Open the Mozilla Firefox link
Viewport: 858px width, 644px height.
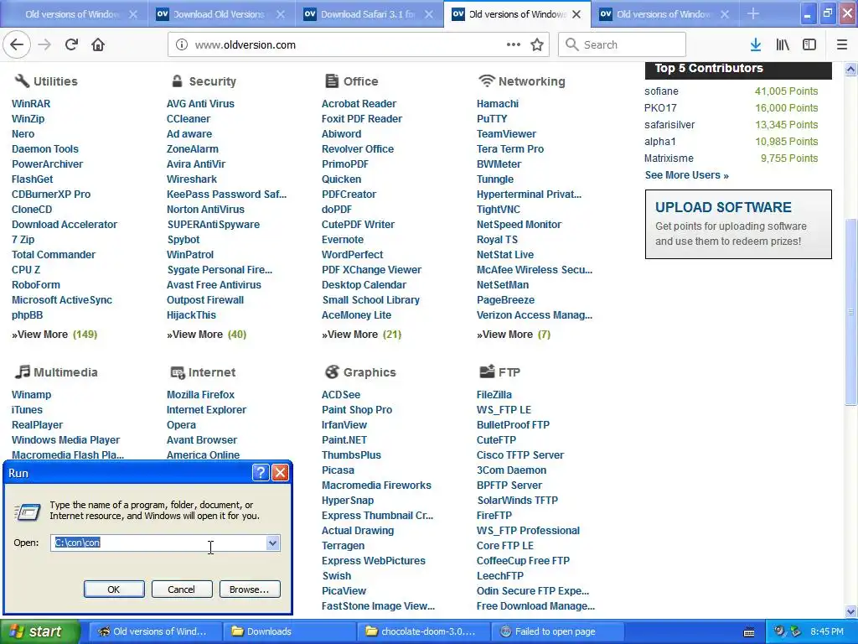coord(200,394)
